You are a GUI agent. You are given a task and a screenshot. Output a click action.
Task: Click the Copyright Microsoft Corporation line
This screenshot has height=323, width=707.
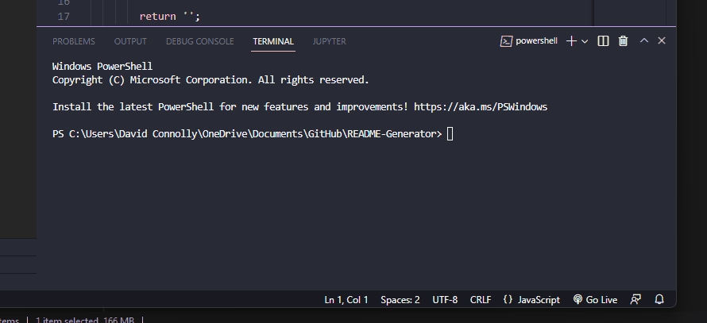click(211, 80)
